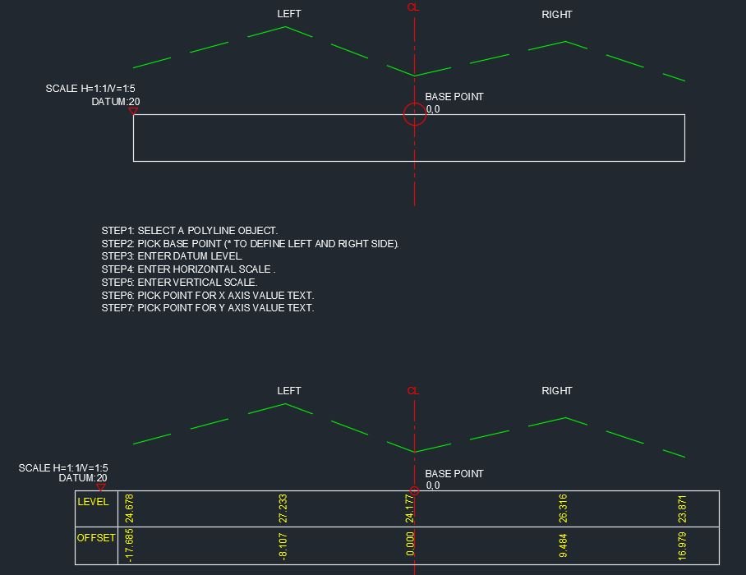This screenshot has width=746, height=575.
Task: Click the -17.685 offset value text
Action: [128, 545]
